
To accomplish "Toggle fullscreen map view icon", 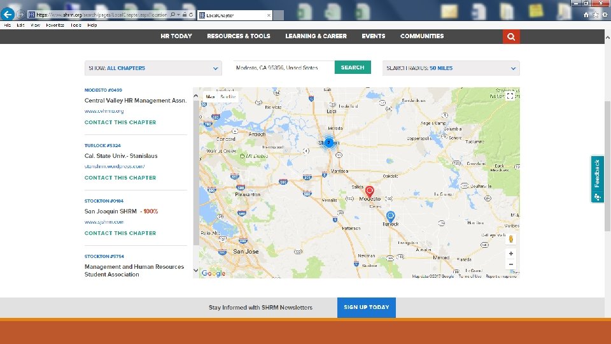I will (510, 96).
